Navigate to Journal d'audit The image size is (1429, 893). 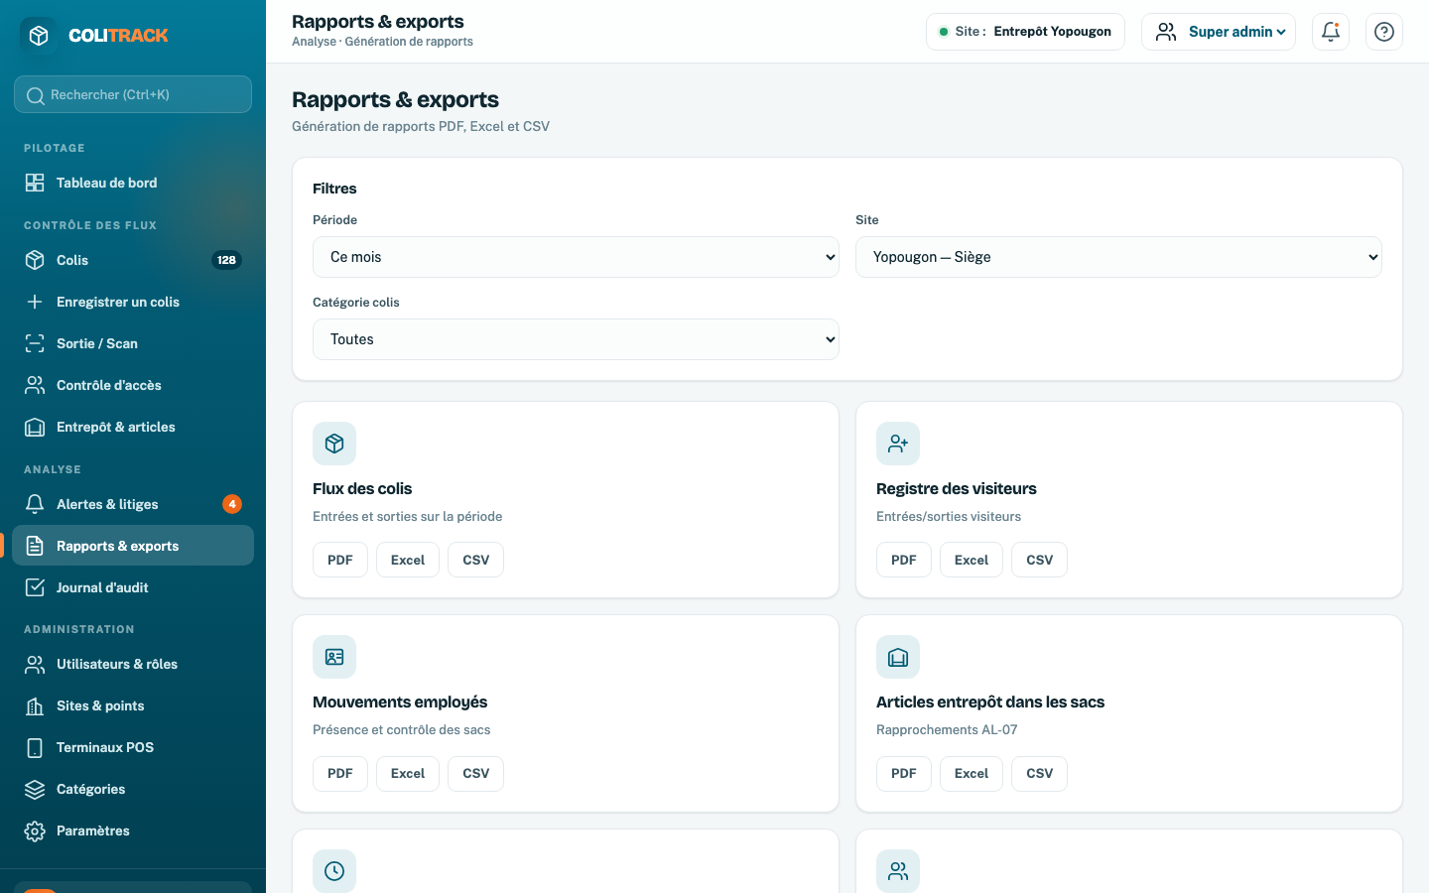[133, 587]
